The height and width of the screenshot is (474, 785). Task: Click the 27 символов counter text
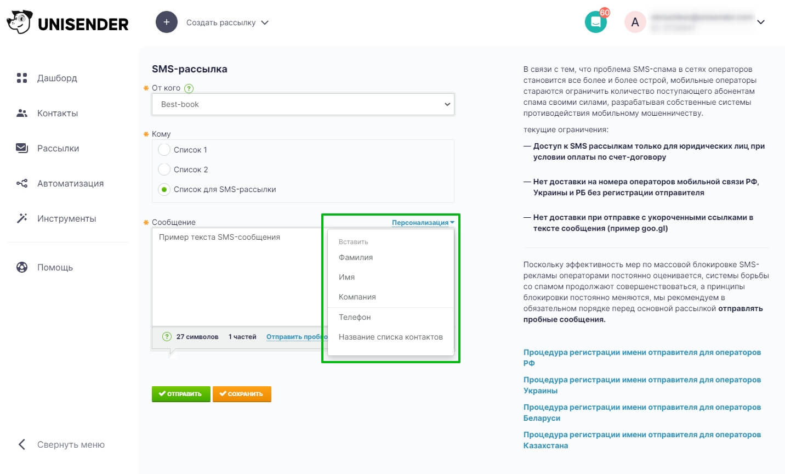click(x=197, y=337)
